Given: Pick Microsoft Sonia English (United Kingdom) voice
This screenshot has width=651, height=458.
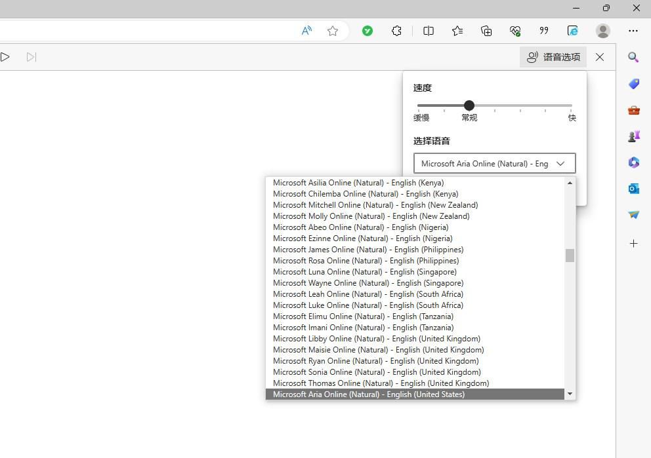Looking at the screenshot, I should pyautogui.click(x=415, y=372).
